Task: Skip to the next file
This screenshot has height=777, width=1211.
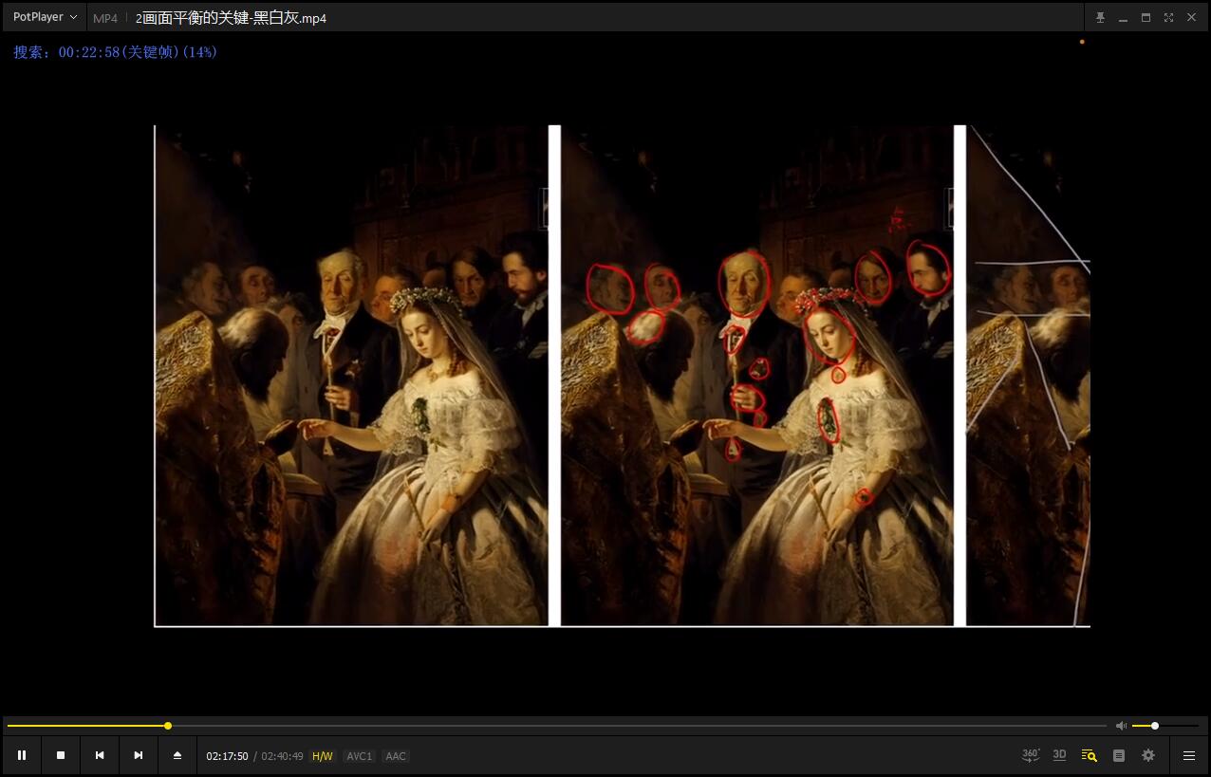Action: (139, 755)
